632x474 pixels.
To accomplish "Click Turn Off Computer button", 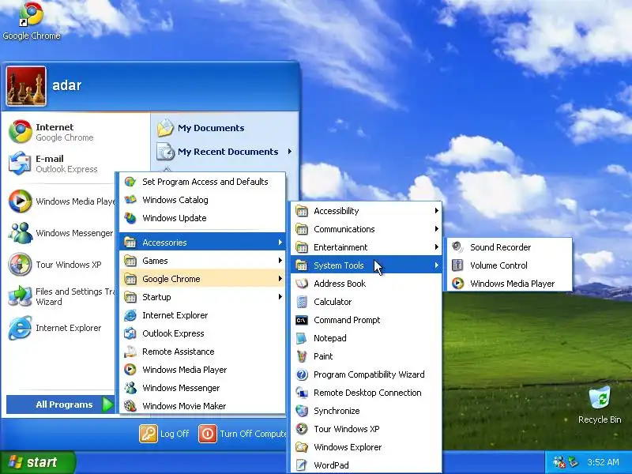I will (x=243, y=434).
